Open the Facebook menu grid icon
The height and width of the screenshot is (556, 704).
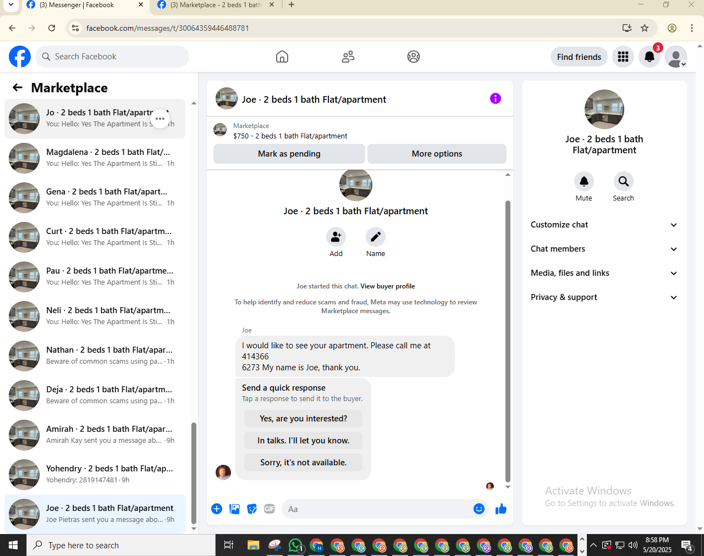click(623, 57)
